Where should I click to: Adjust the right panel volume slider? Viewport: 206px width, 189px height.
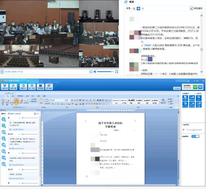tap(194, 130)
